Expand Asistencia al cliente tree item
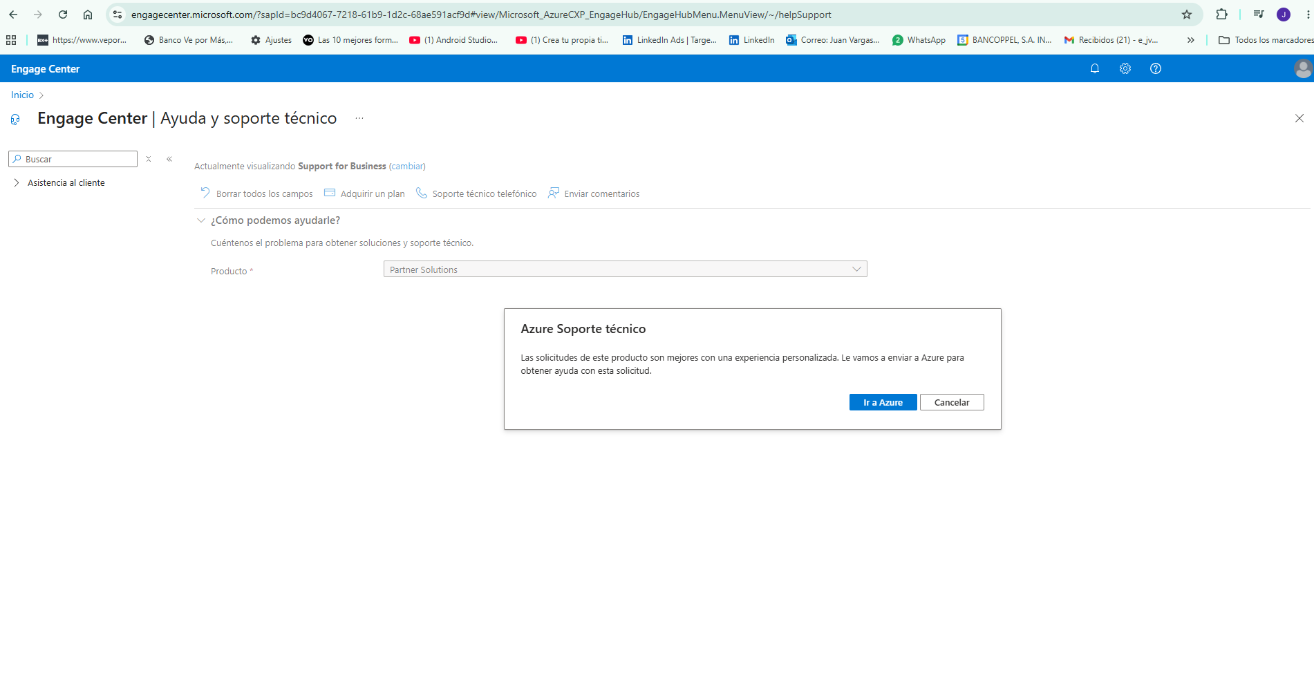 [17, 183]
